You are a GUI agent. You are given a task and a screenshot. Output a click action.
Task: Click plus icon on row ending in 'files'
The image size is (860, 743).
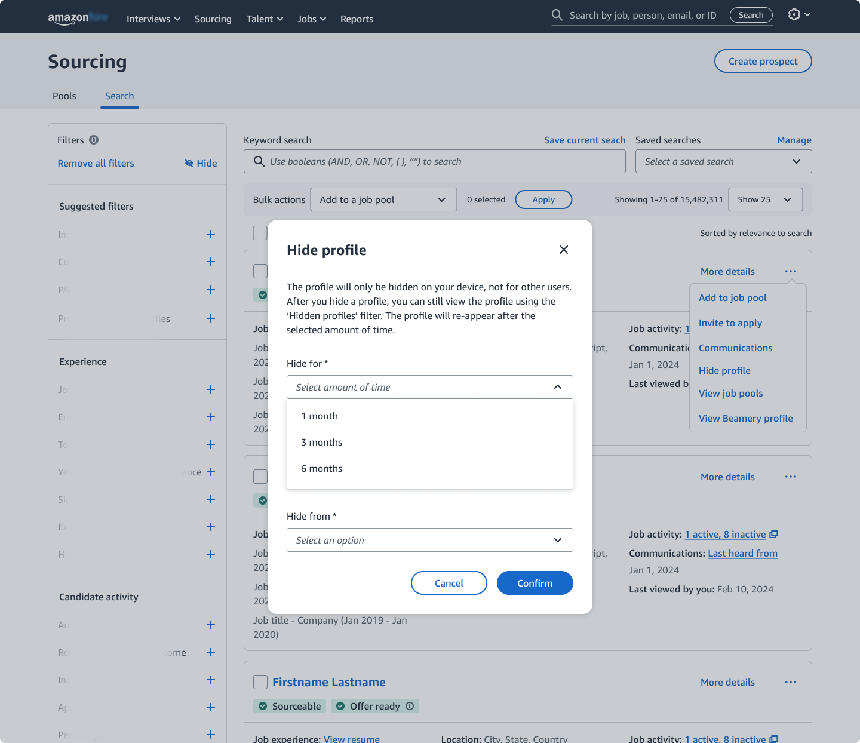click(211, 318)
